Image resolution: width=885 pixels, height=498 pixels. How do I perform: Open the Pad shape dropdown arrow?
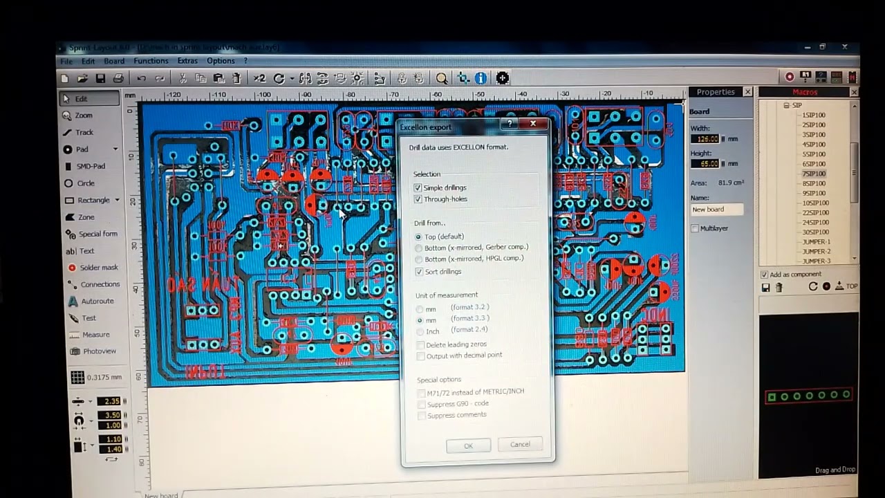click(115, 149)
